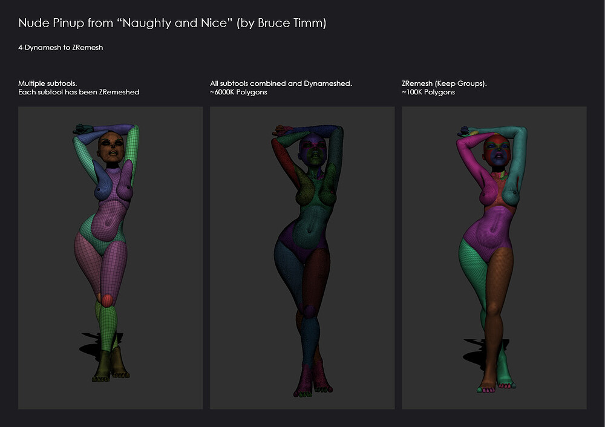This screenshot has height=427, width=605.
Task: Click the caption "All subtools combined and Dynameshed."
Action: pos(281,83)
